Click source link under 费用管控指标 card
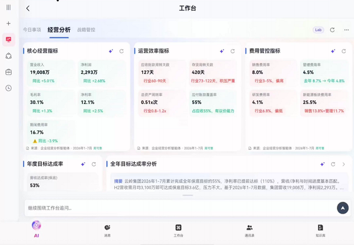 (286, 148)
